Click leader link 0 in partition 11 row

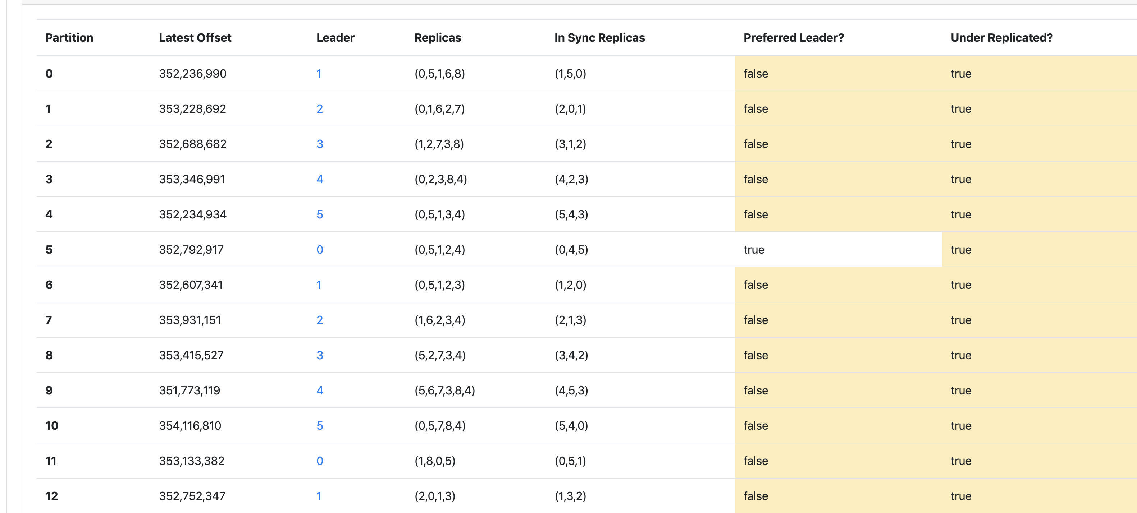pyautogui.click(x=320, y=461)
